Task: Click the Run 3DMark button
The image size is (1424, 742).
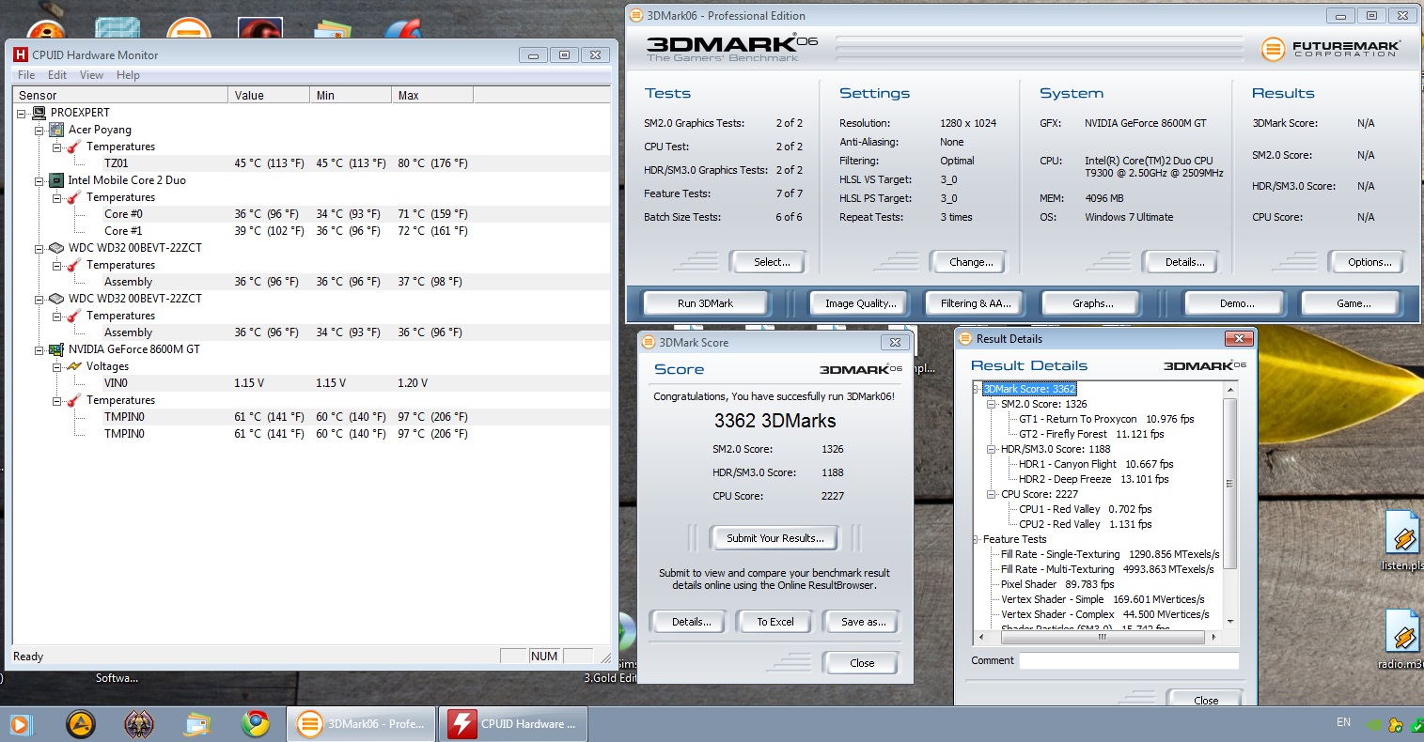Action: tap(705, 303)
